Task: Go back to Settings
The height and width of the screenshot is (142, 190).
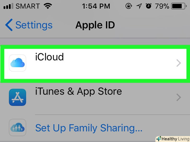Action: point(29,25)
